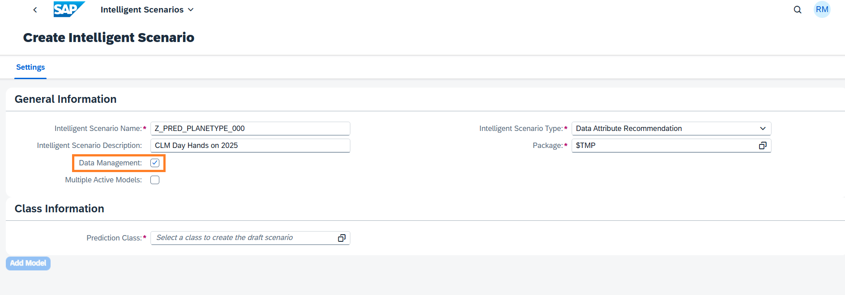Focus the Intelligent Scenario Description field

click(250, 146)
